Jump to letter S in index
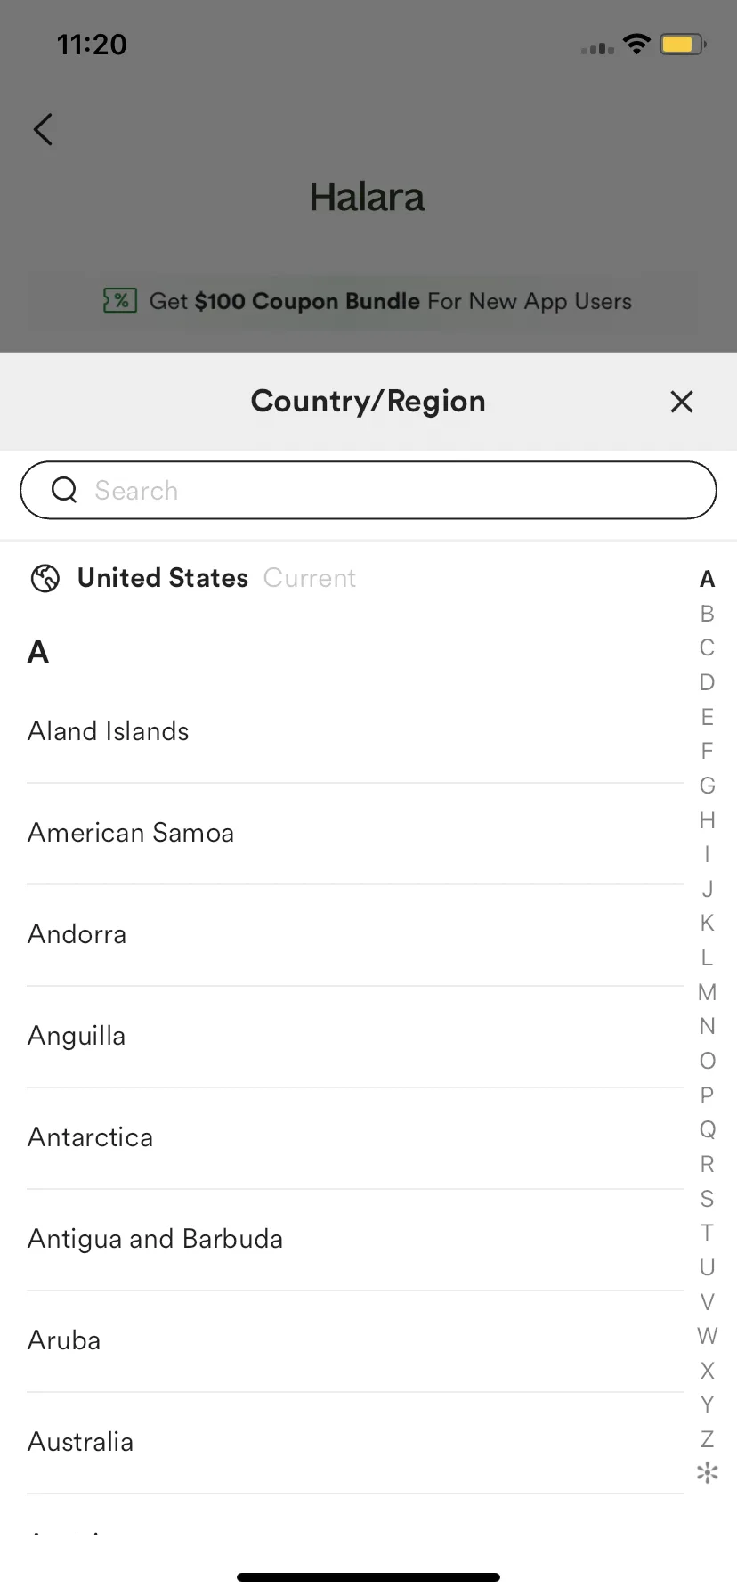This screenshot has height=1596, width=737. [x=707, y=1199]
